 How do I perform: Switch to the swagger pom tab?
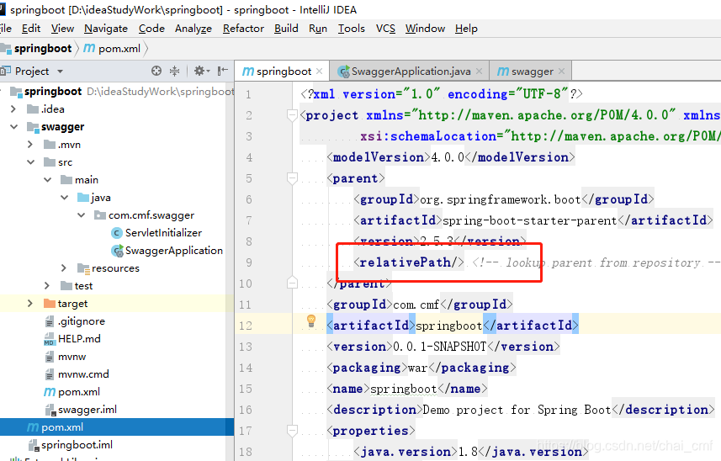(x=532, y=72)
